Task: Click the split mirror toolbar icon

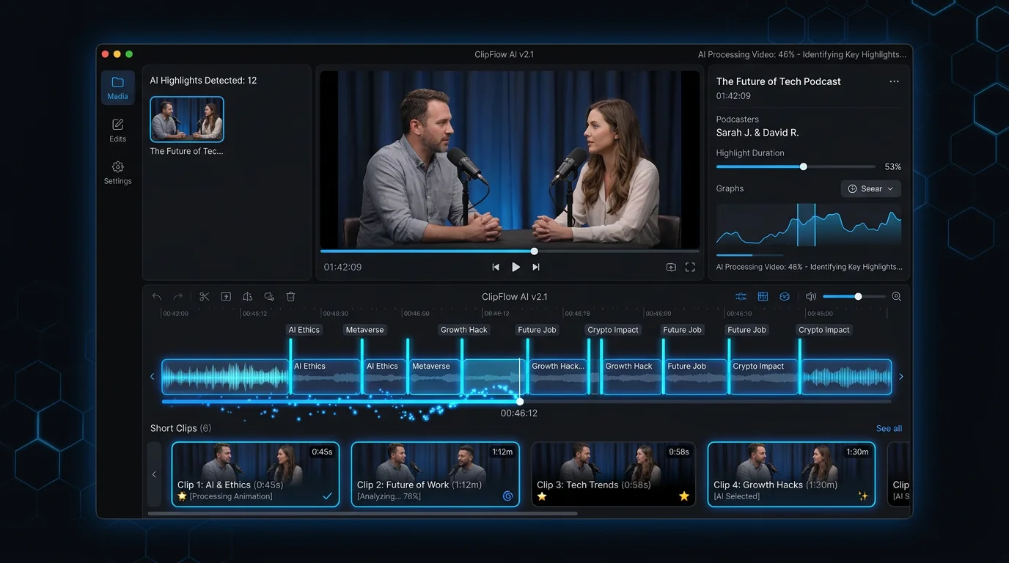Action: click(247, 297)
